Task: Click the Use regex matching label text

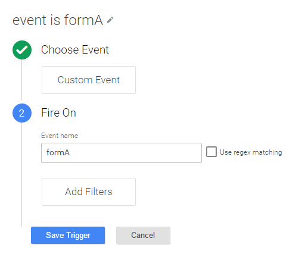Action: pos(251,152)
